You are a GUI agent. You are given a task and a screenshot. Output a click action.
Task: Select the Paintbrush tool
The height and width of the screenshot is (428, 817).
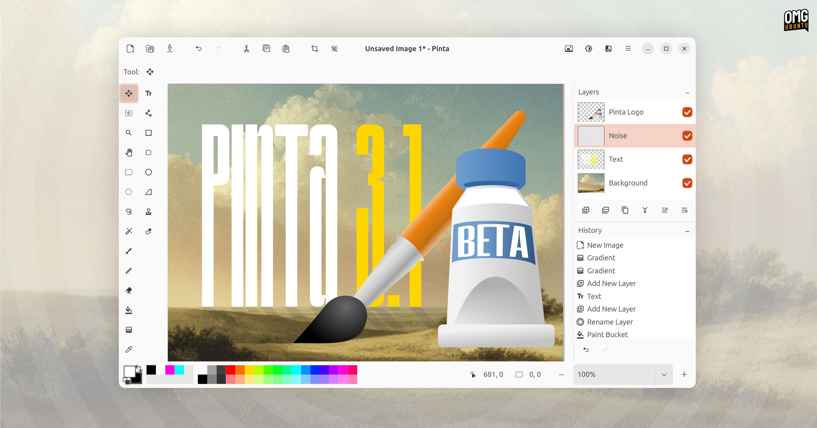point(129,251)
